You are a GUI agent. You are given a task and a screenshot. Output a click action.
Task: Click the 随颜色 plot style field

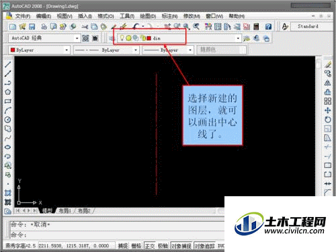click(x=221, y=50)
